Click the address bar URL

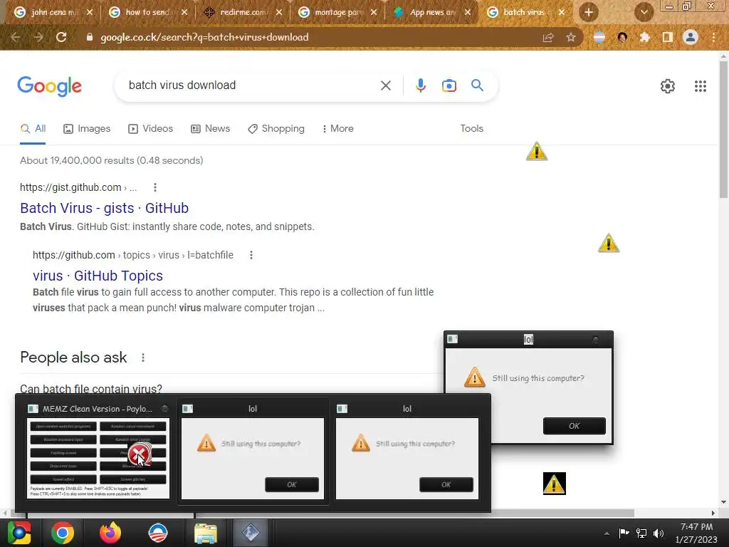coord(204,37)
